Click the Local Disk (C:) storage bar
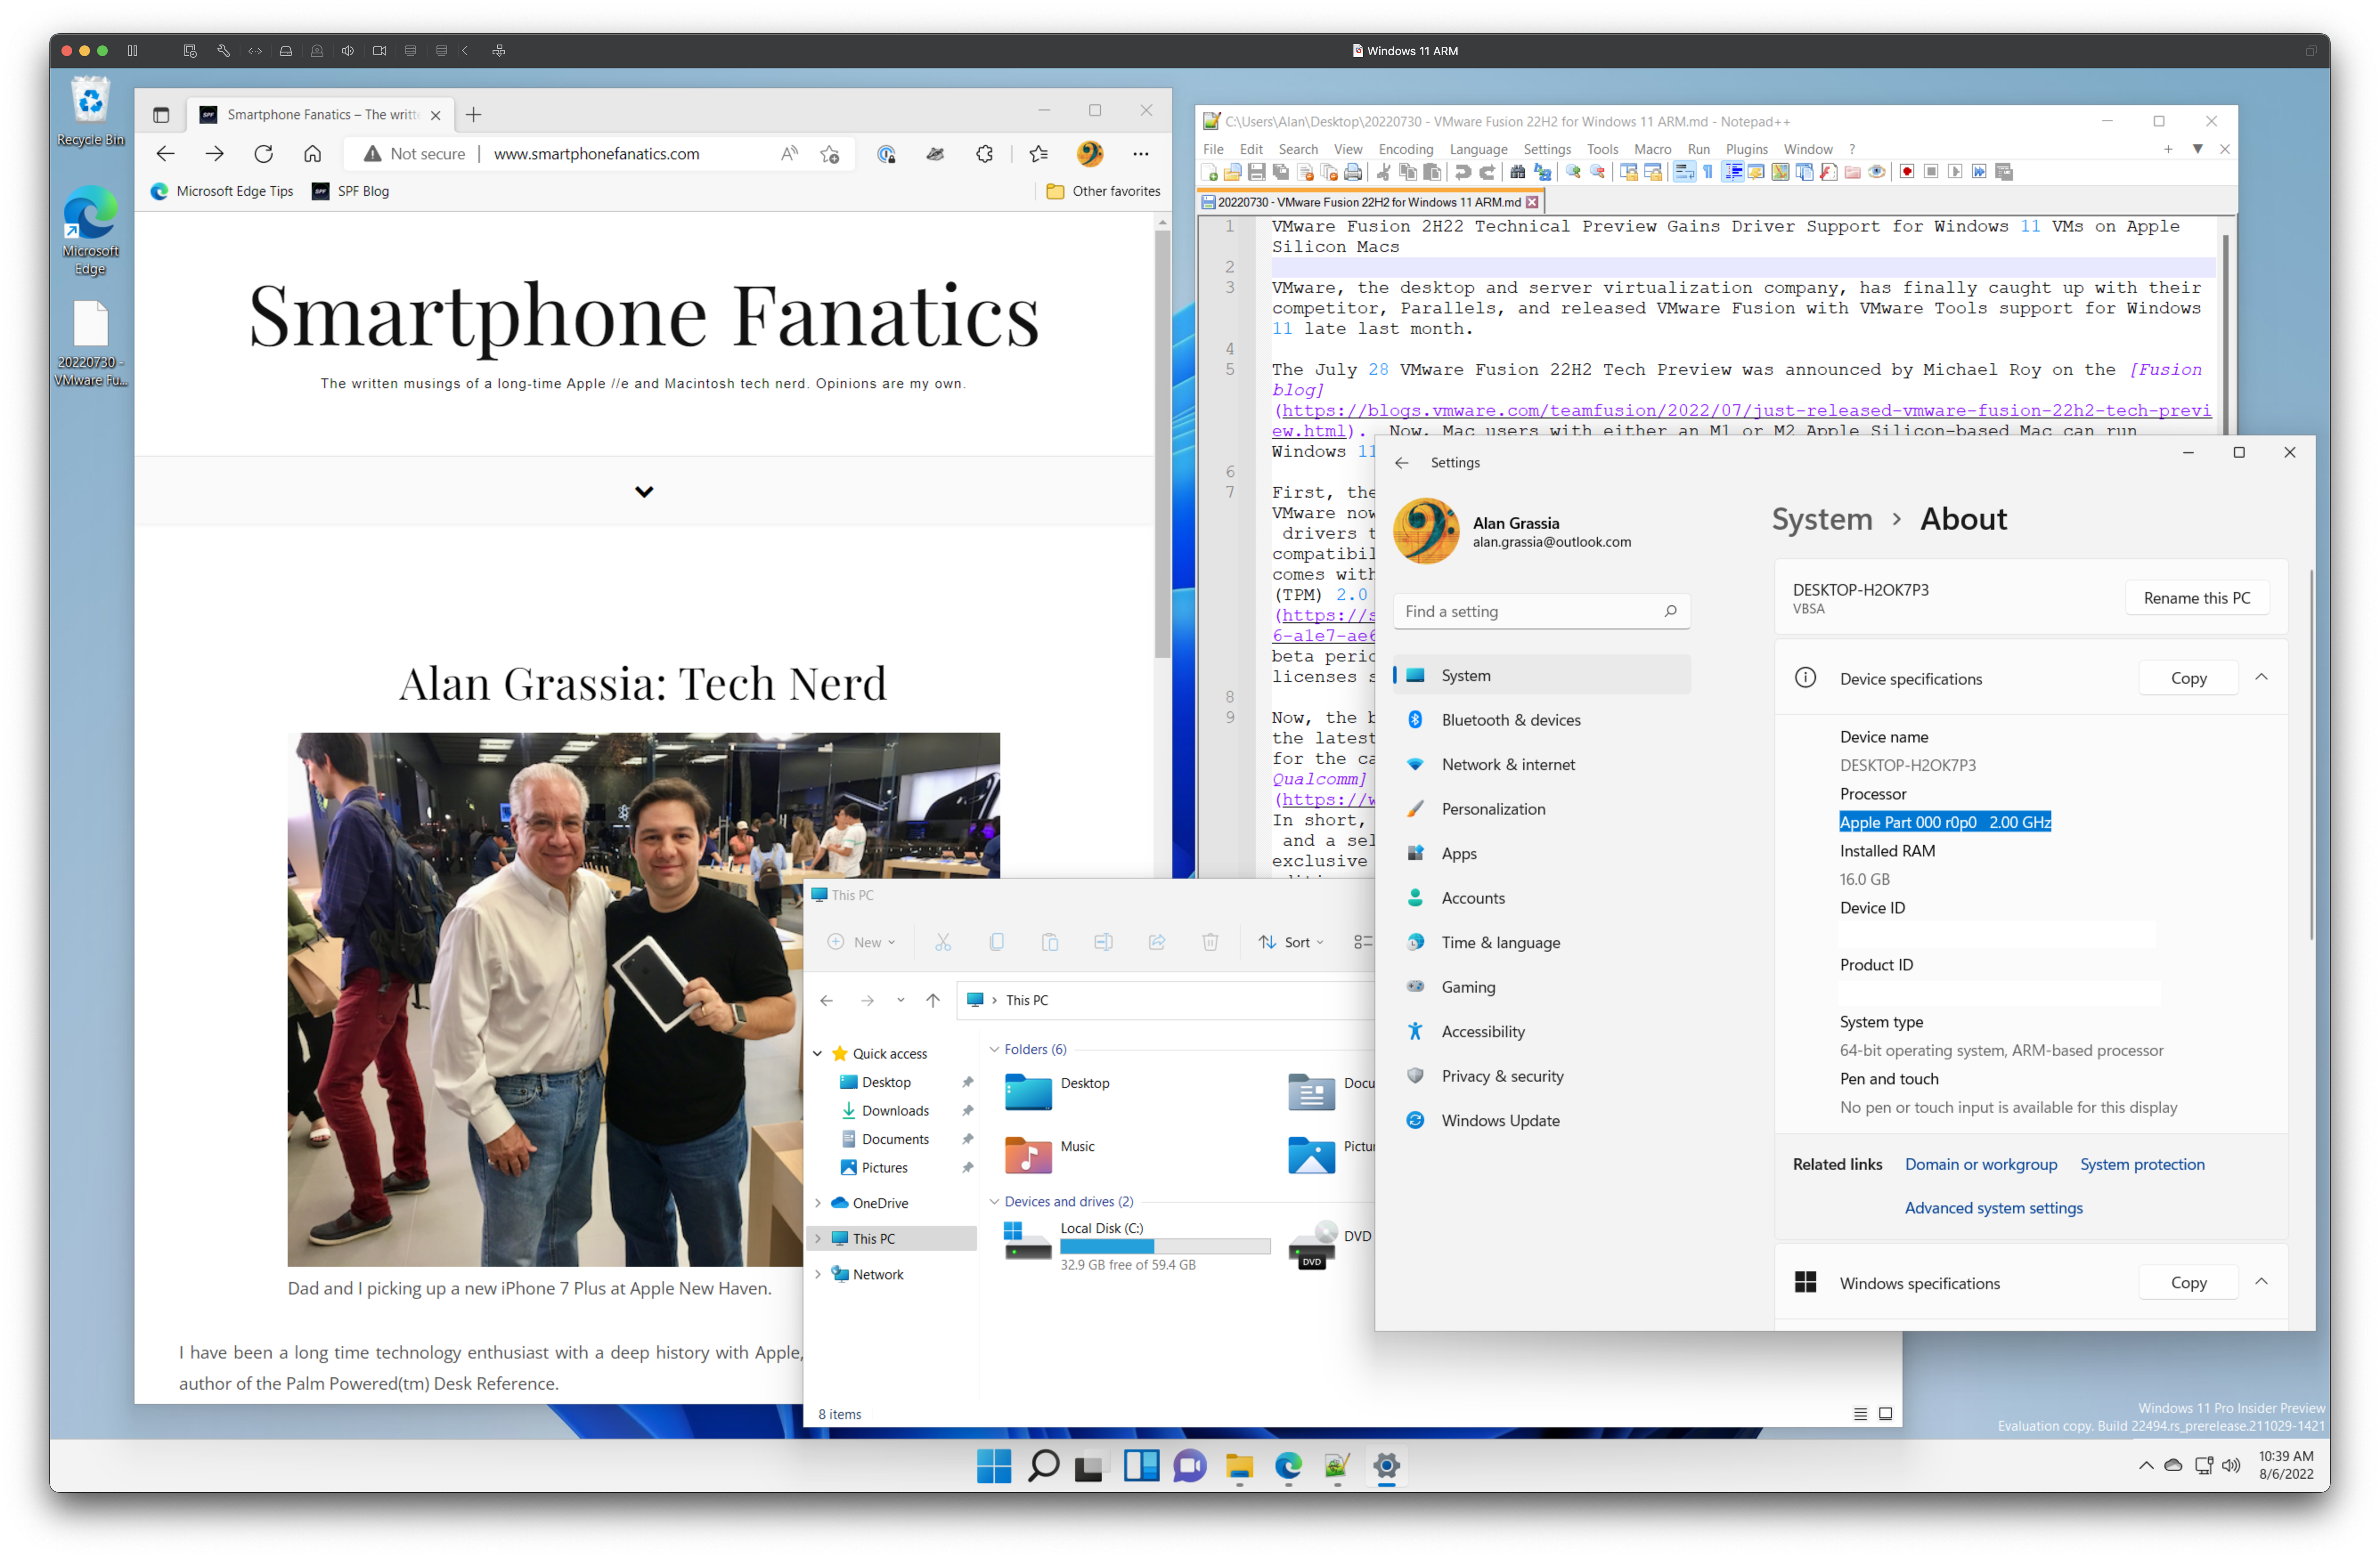The width and height of the screenshot is (2380, 1558). [x=1164, y=1246]
